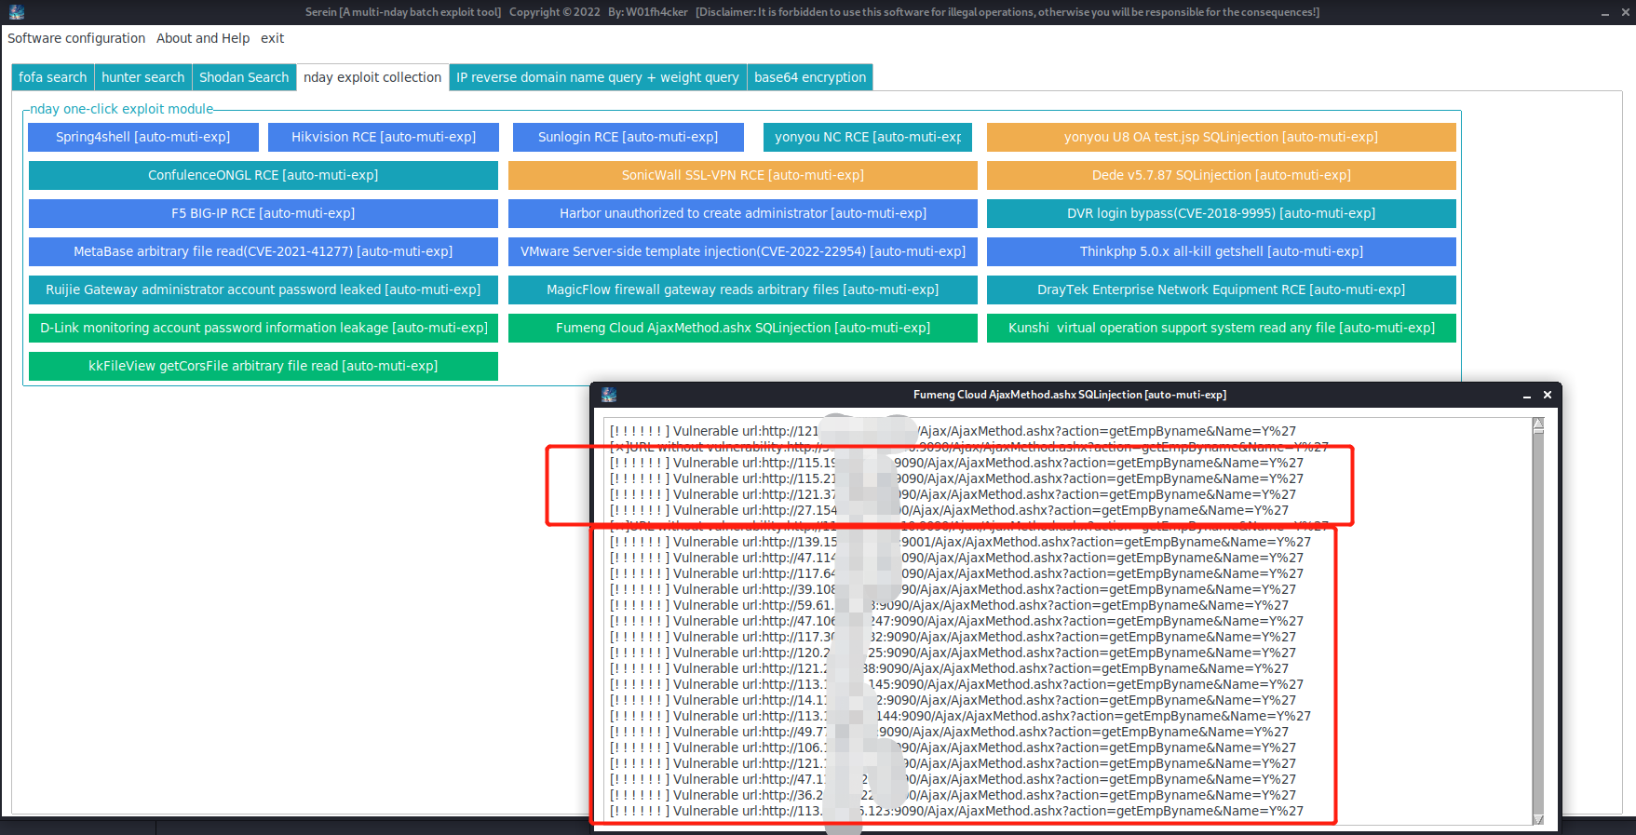Image resolution: width=1636 pixels, height=835 pixels.
Task: Click the Serein app icon in title bar
Action: pyautogui.click(x=16, y=12)
